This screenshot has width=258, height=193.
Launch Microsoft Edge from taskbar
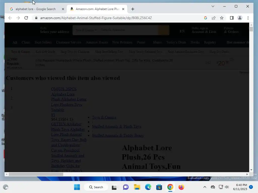(148, 187)
